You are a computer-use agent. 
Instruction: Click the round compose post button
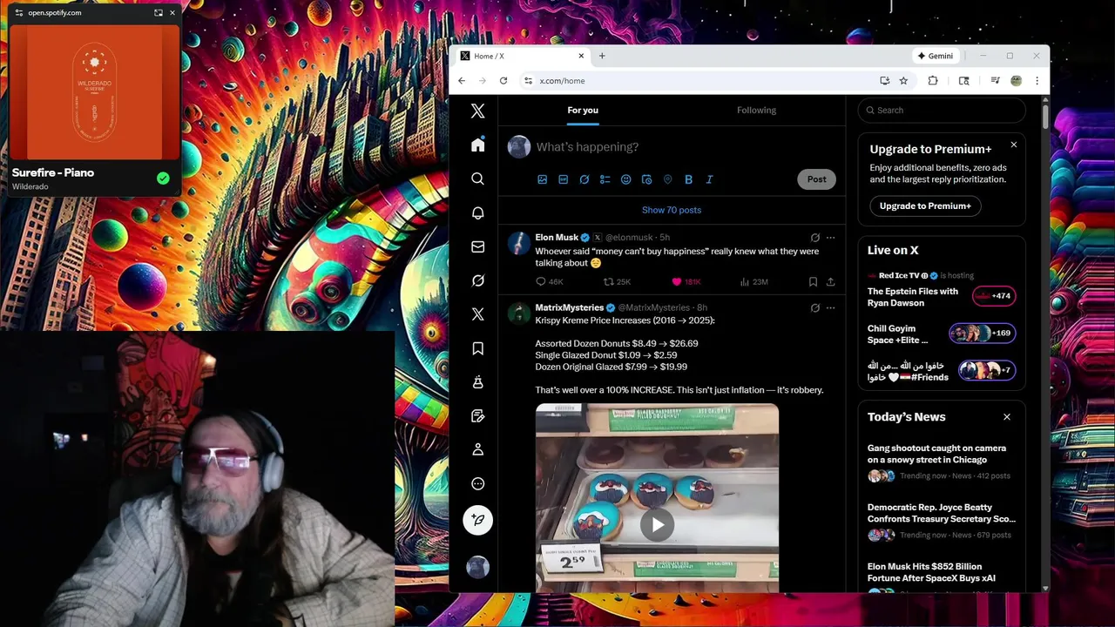pos(477,520)
